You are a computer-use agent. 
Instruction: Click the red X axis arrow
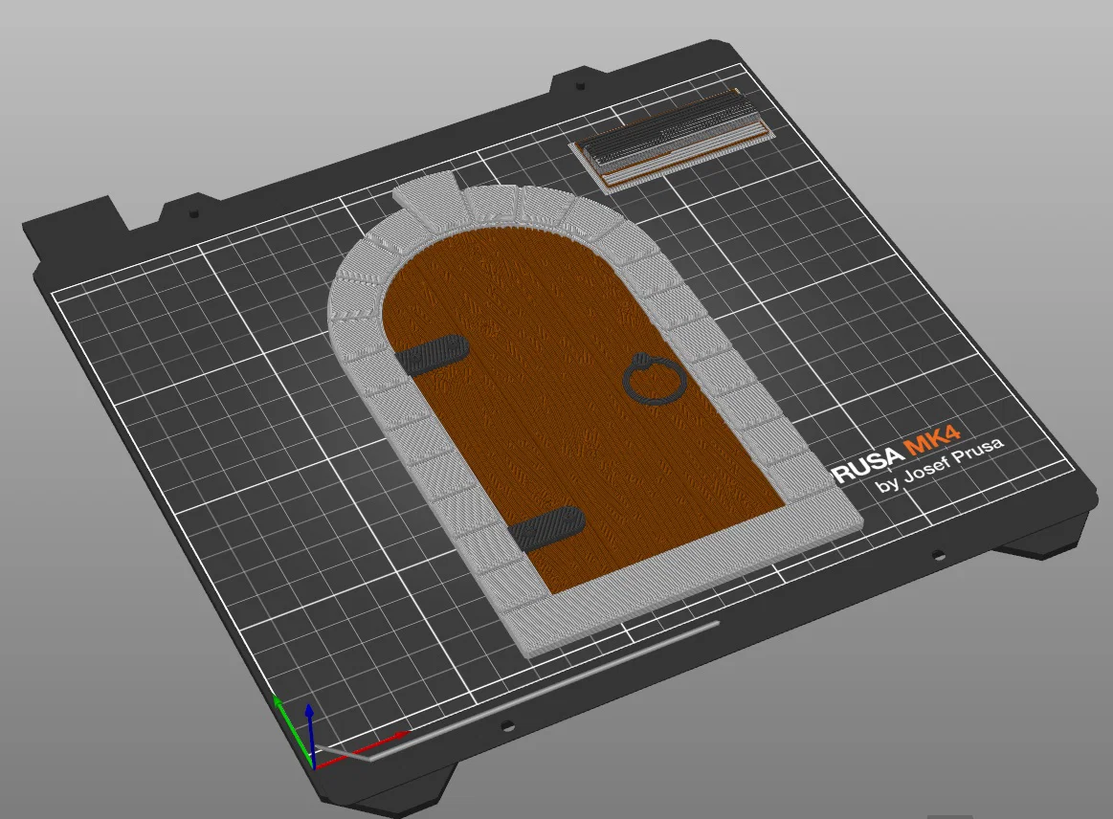click(361, 749)
